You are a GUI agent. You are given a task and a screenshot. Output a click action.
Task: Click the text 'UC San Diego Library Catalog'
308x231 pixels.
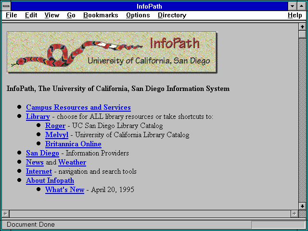(x=117, y=126)
